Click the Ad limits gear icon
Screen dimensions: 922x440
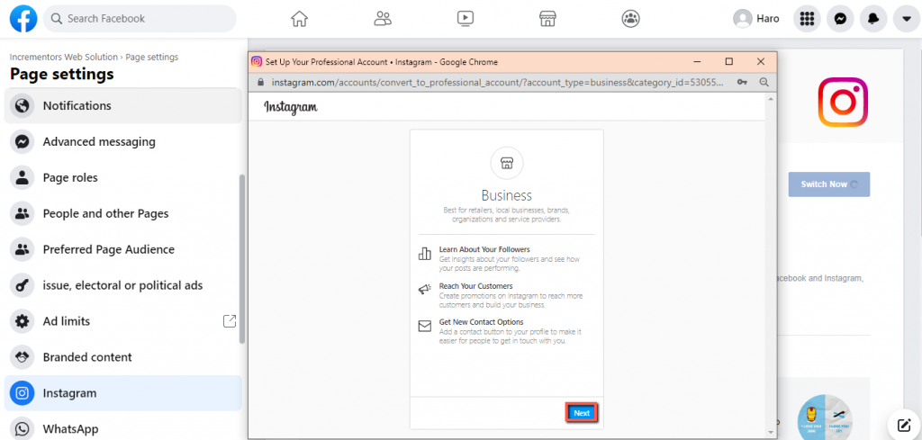coord(23,320)
